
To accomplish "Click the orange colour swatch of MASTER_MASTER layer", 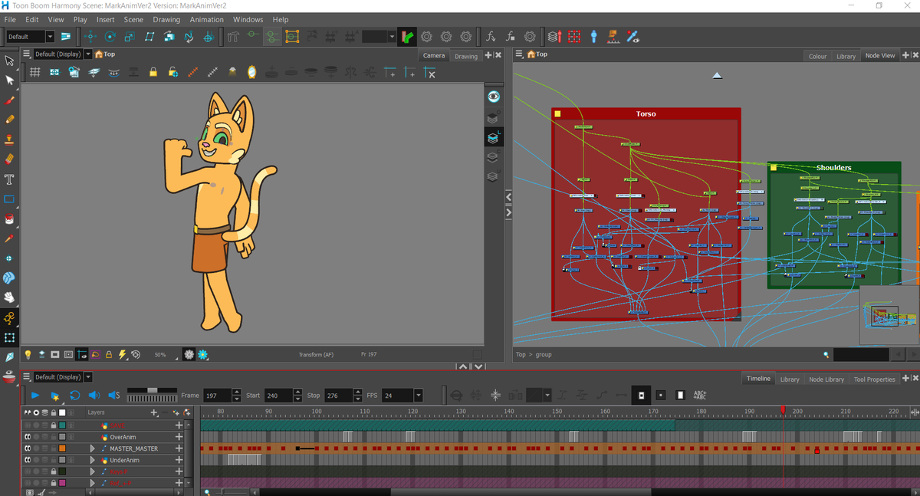I will tap(62, 448).
